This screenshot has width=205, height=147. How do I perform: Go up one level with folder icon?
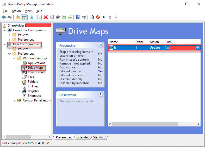coord(18,17)
